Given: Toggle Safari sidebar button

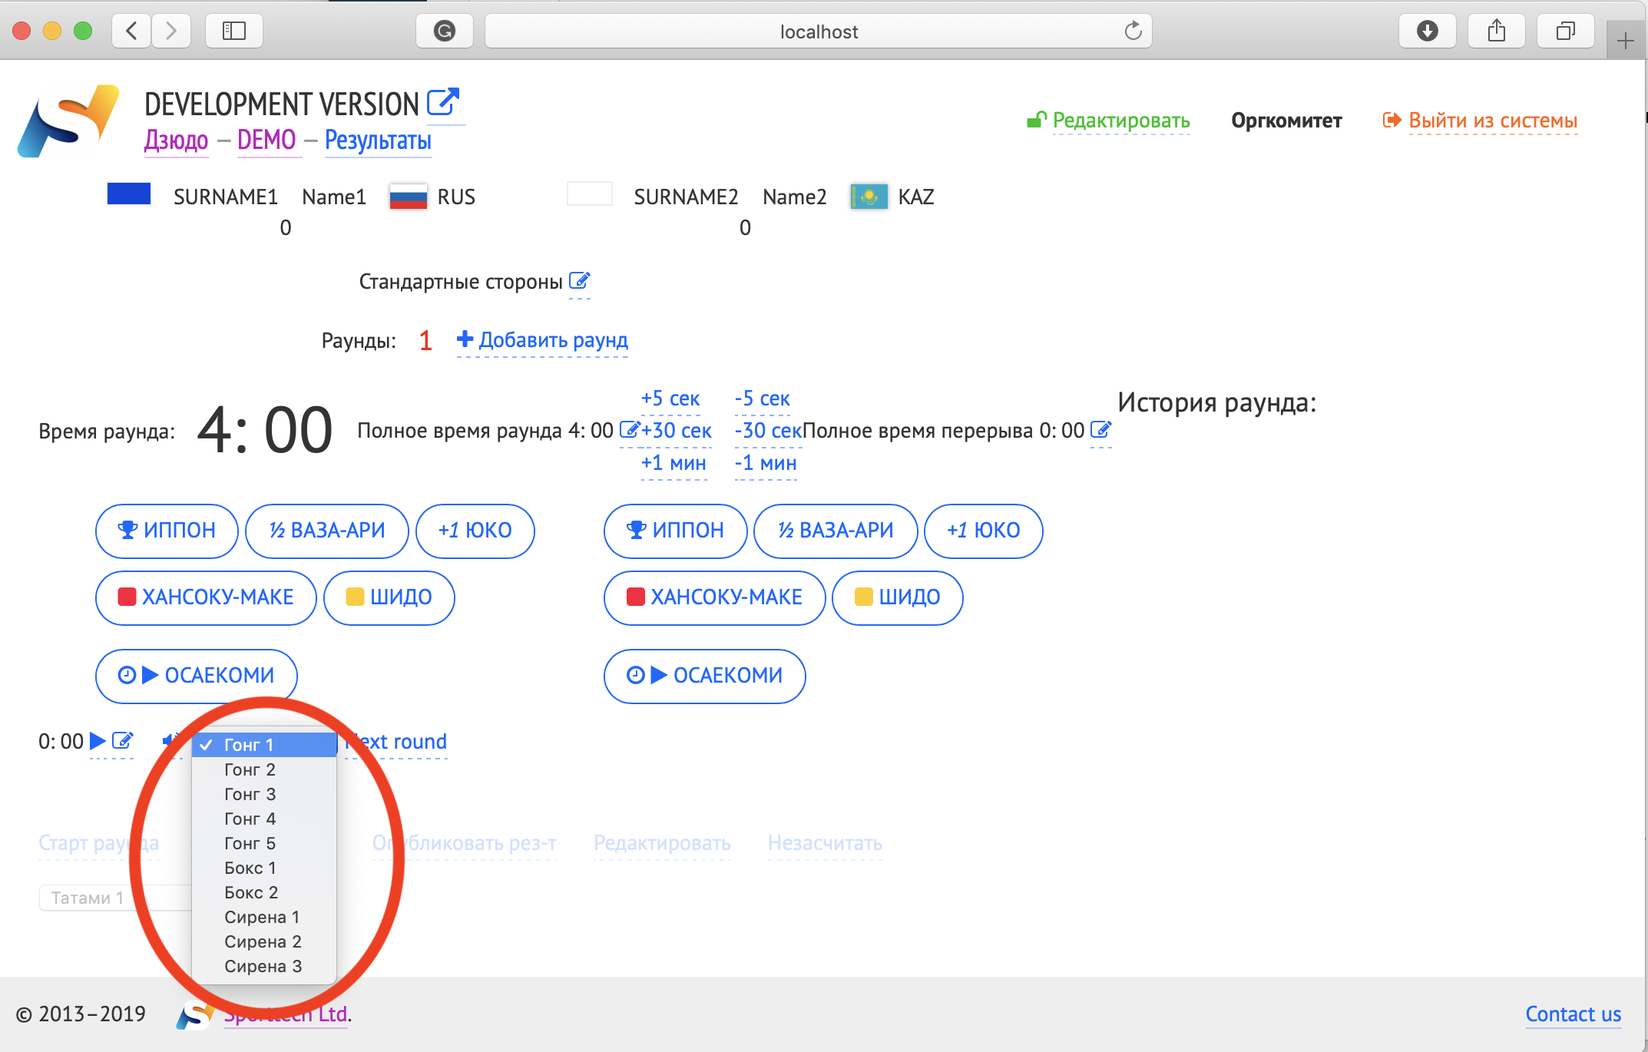Looking at the screenshot, I should click(x=233, y=31).
